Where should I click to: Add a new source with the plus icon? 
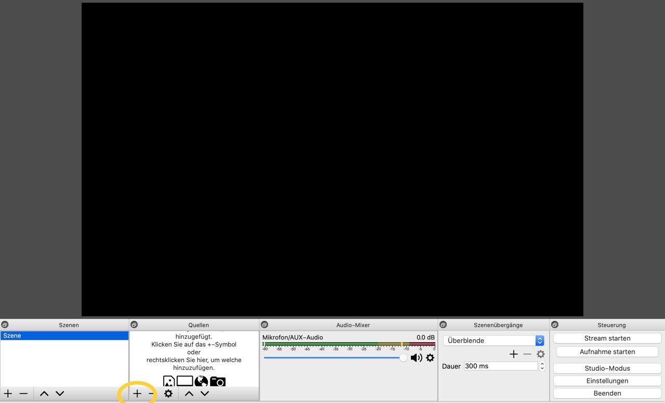[137, 394]
